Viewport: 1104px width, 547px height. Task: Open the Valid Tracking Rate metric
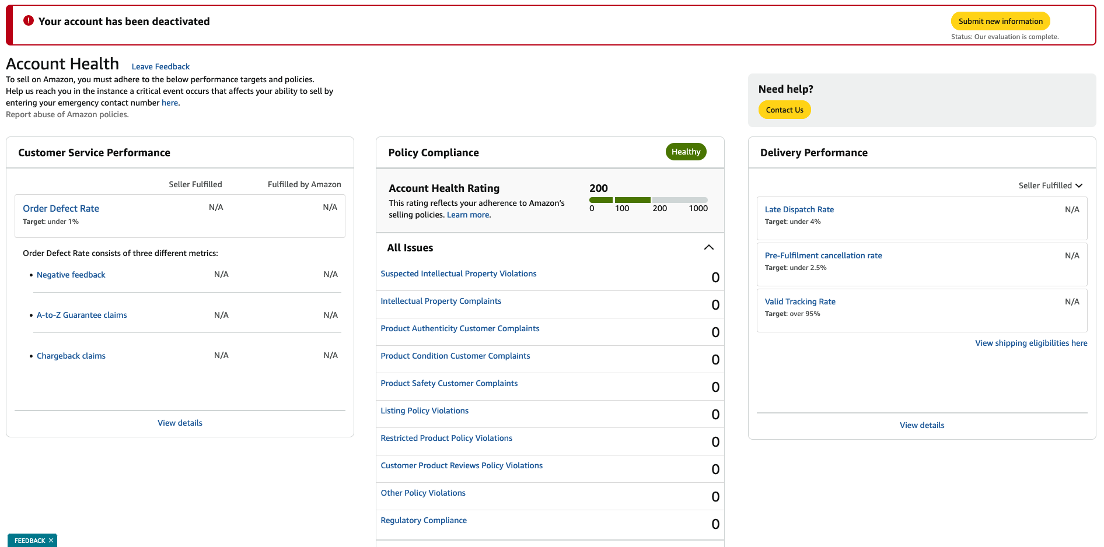(x=800, y=301)
